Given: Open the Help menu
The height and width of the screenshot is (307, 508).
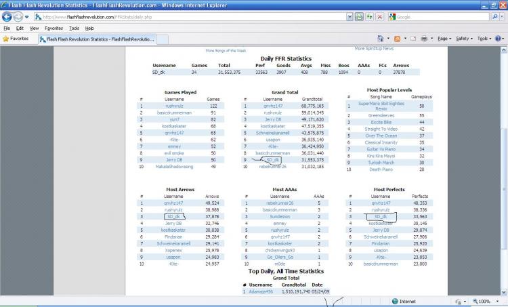Looking at the screenshot, I should pyautogui.click(x=89, y=28).
